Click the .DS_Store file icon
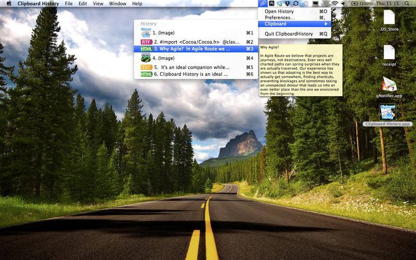Image resolution: width=416 pixels, height=260 pixels. tap(389, 18)
